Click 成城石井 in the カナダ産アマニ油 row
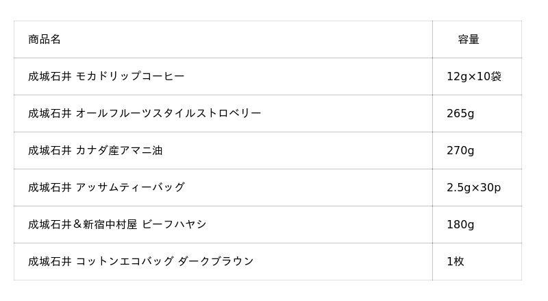The image size is (548, 301). click(x=49, y=151)
